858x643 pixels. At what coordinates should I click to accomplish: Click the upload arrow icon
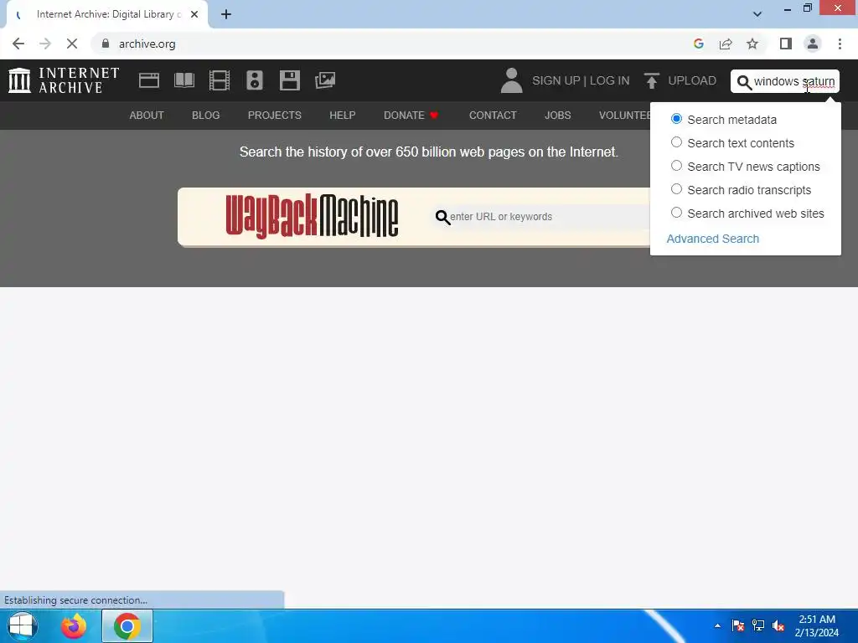tap(651, 80)
